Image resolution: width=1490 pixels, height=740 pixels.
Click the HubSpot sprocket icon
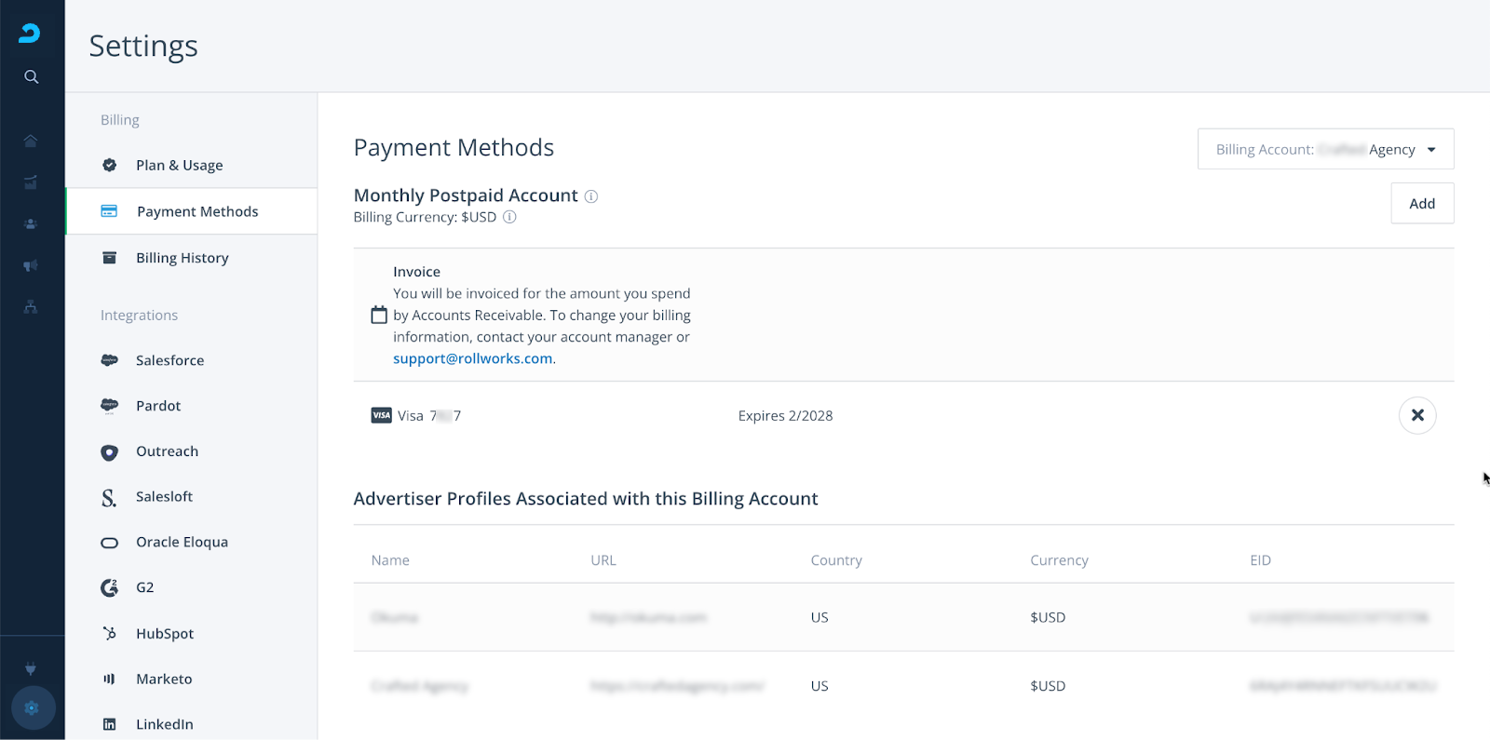(109, 634)
